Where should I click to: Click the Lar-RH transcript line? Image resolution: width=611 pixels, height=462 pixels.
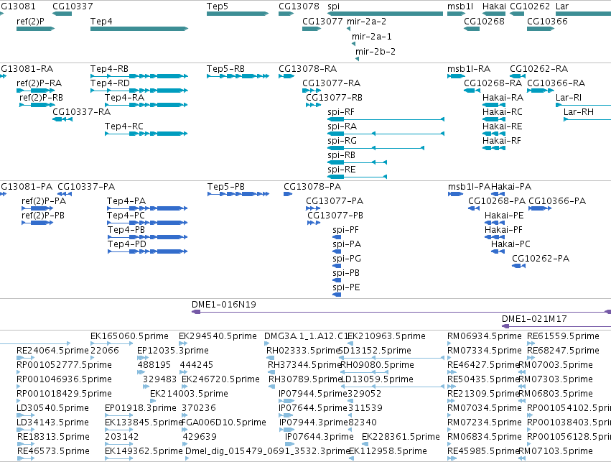[x=587, y=119]
